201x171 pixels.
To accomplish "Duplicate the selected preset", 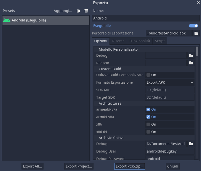I will click(x=78, y=11).
